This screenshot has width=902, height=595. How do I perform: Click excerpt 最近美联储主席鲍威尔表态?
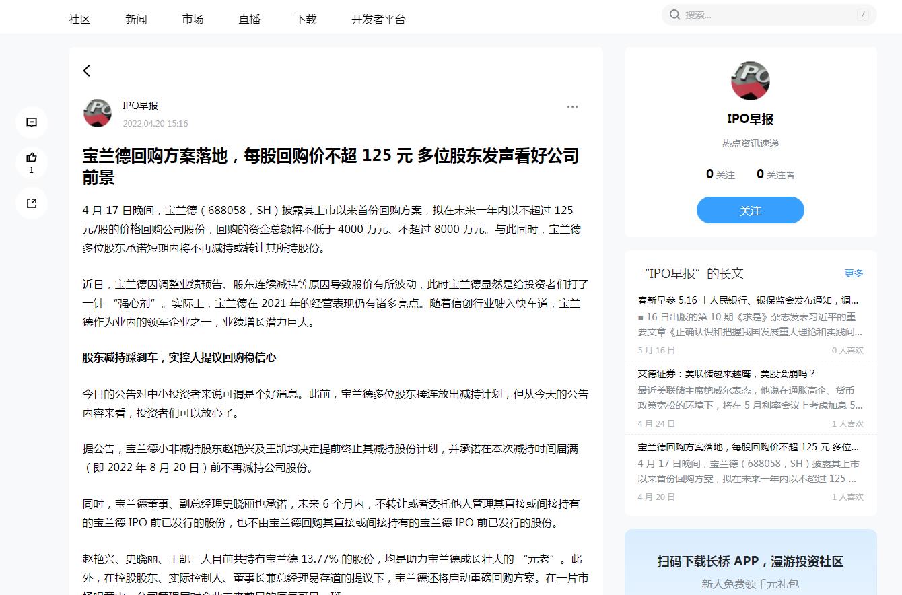pos(750,397)
